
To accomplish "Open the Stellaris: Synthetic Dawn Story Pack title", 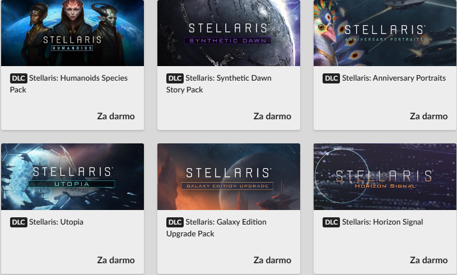I will coord(219,83).
